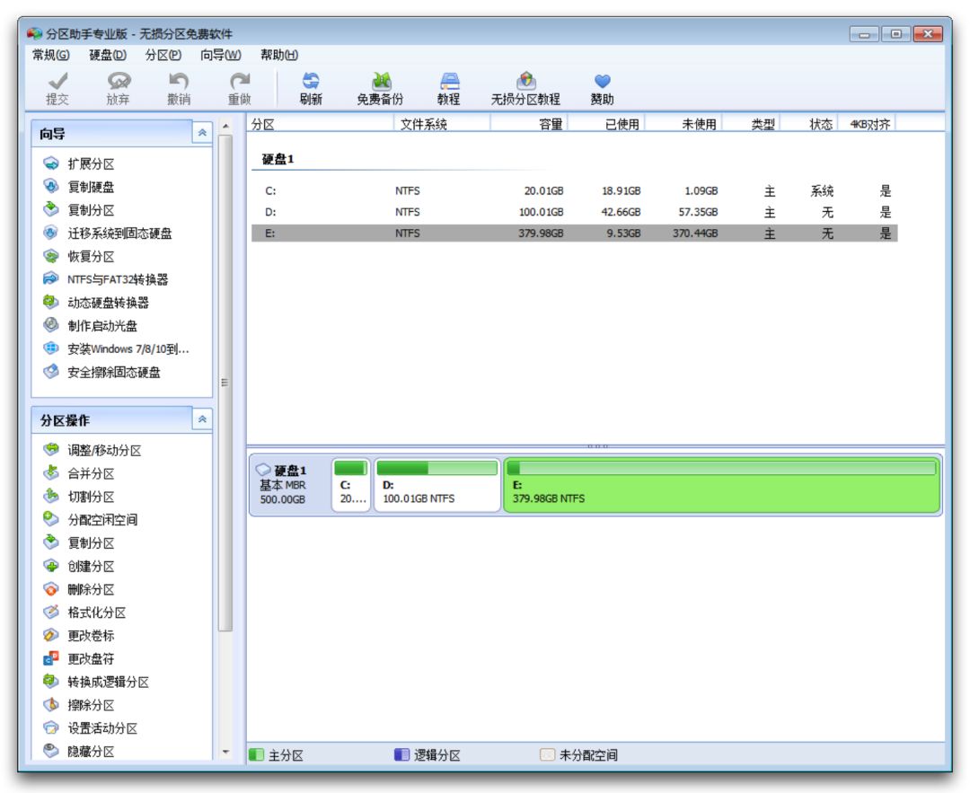Select the C: partition block in disk map
The height and width of the screenshot is (793, 970).
tap(350, 486)
